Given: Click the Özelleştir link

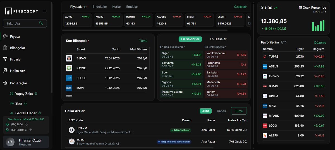Looking at the screenshot, I should tap(240, 7).
